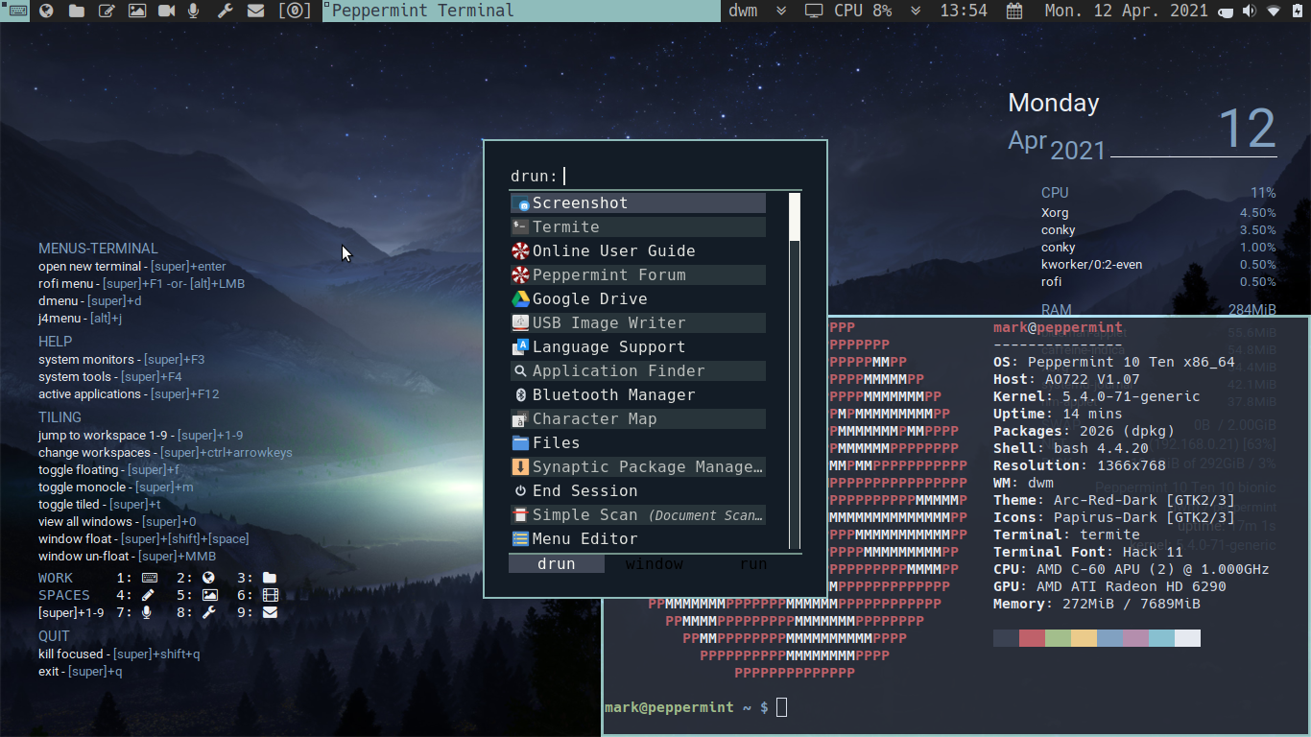Open Language Support entry
This screenshot has width=1311, height=737.
coord(638,347)
